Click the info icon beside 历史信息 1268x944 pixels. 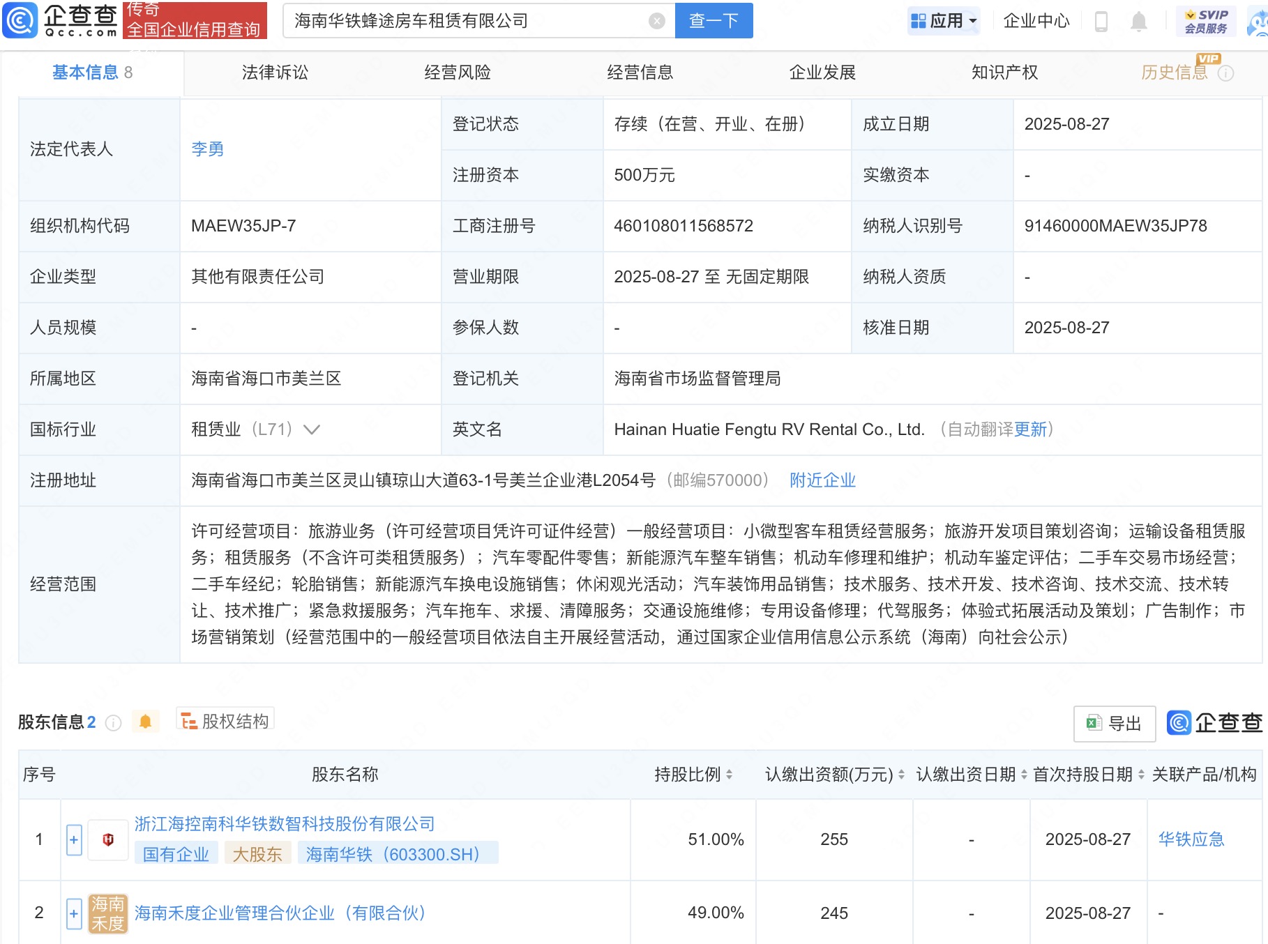(x=1225, y=73)
